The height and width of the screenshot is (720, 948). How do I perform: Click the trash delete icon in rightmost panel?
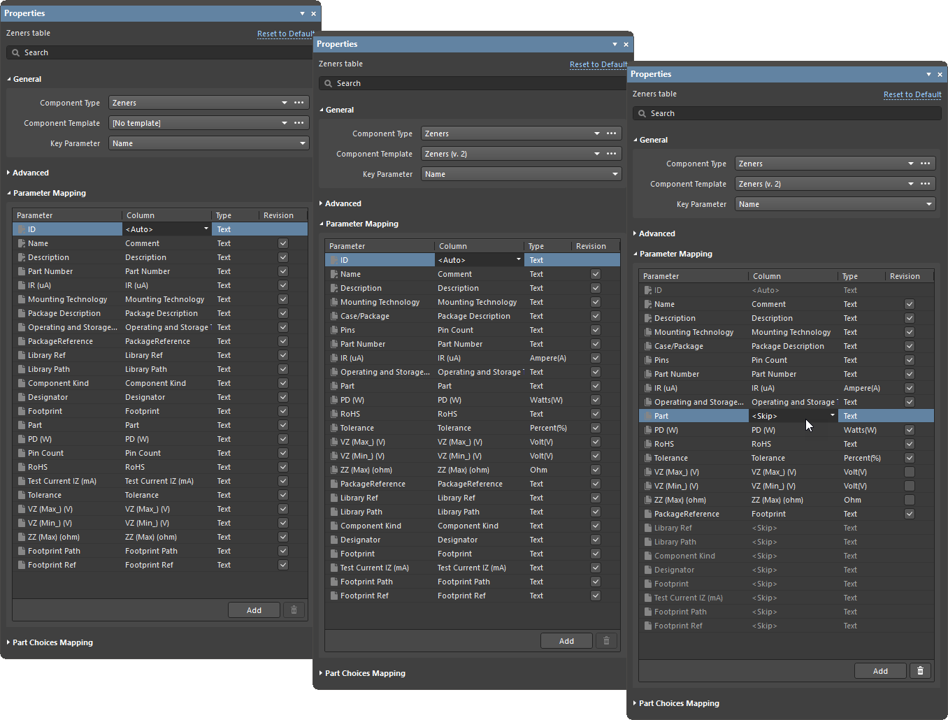click(x=920, y=671)
